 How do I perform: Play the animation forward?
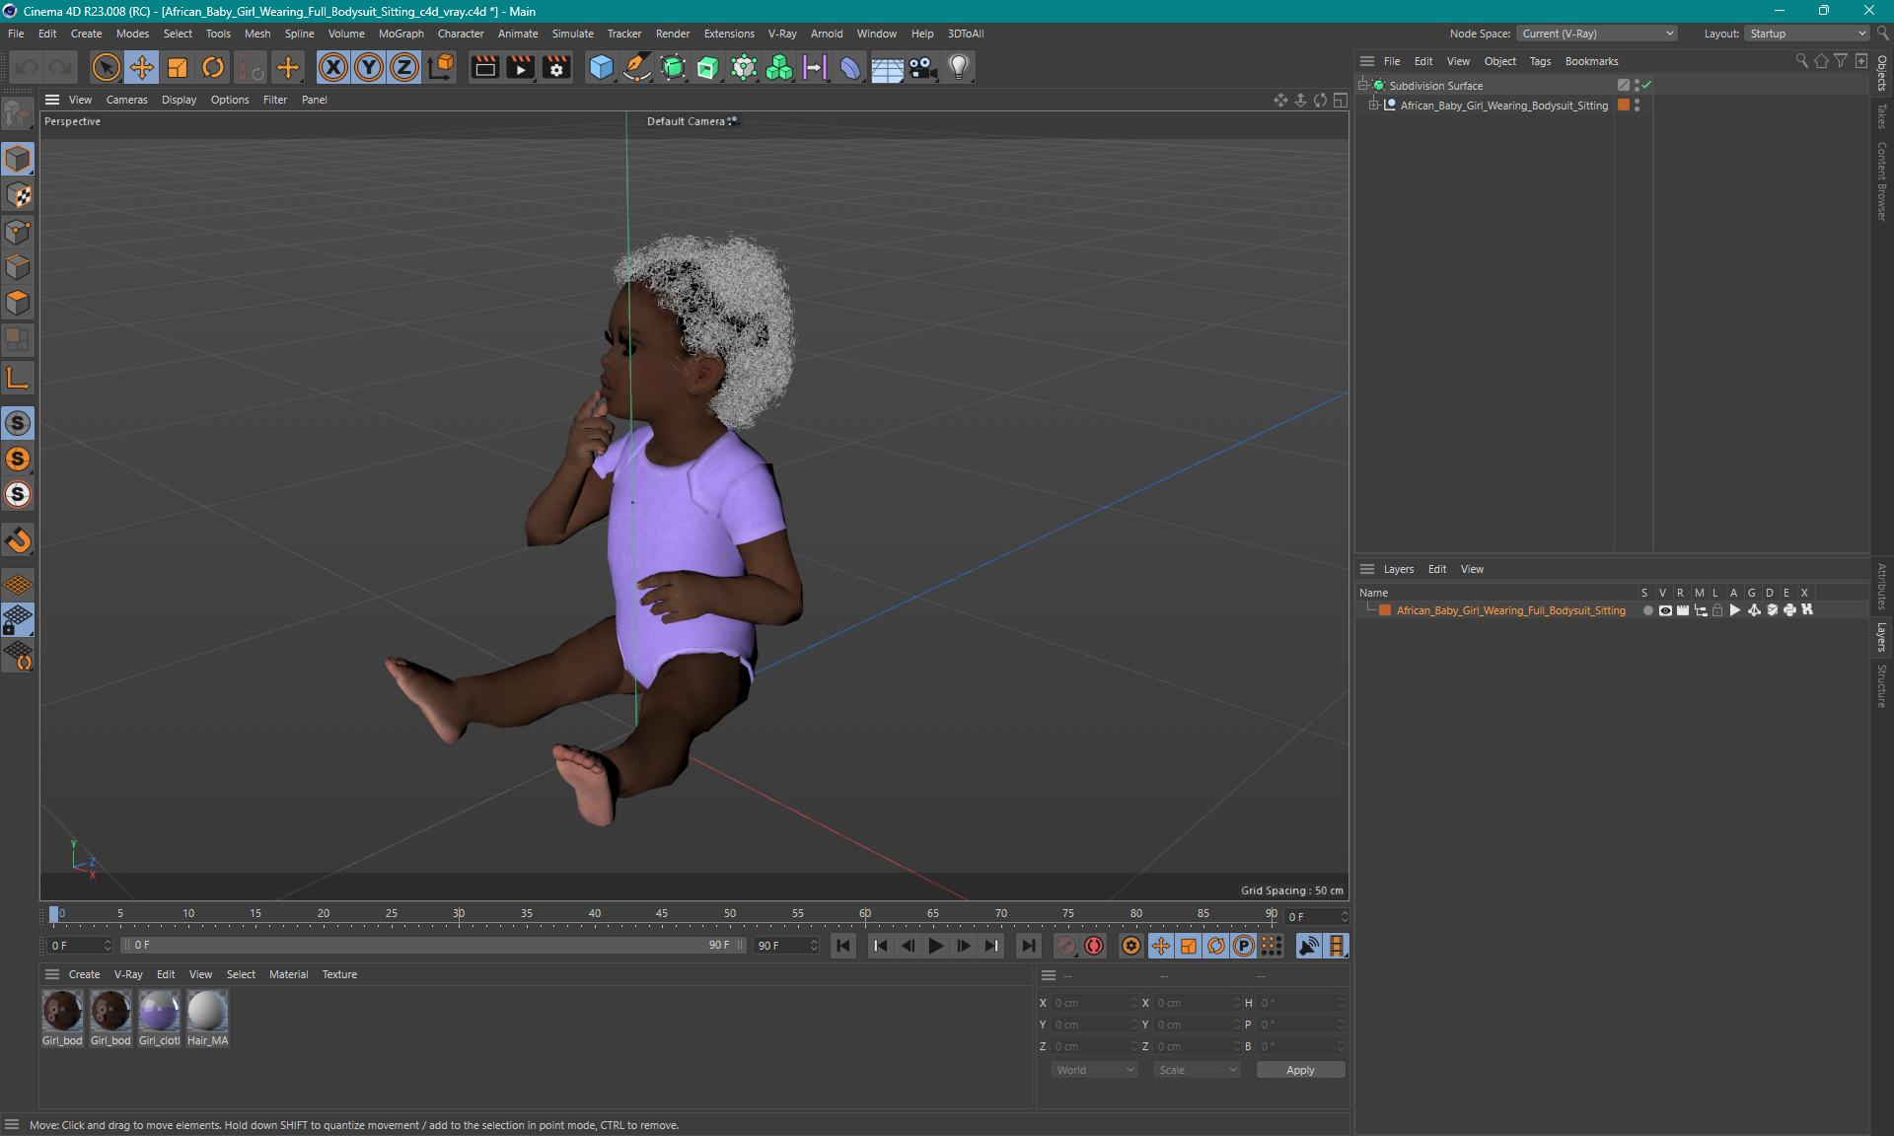click(x=936, y=946)
